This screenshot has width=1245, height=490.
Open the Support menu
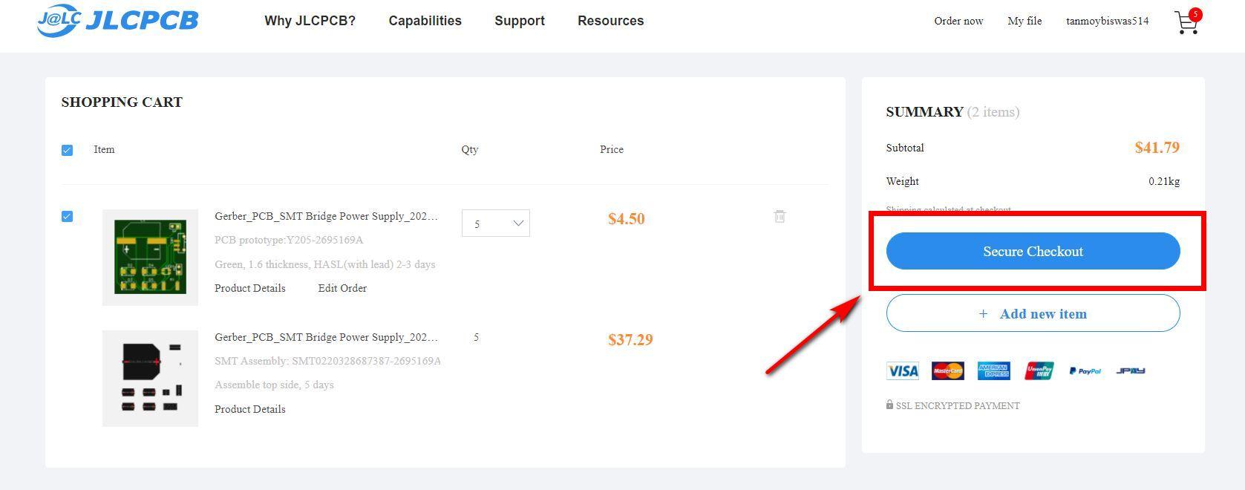pyautogui.click(x=520, y=21)
